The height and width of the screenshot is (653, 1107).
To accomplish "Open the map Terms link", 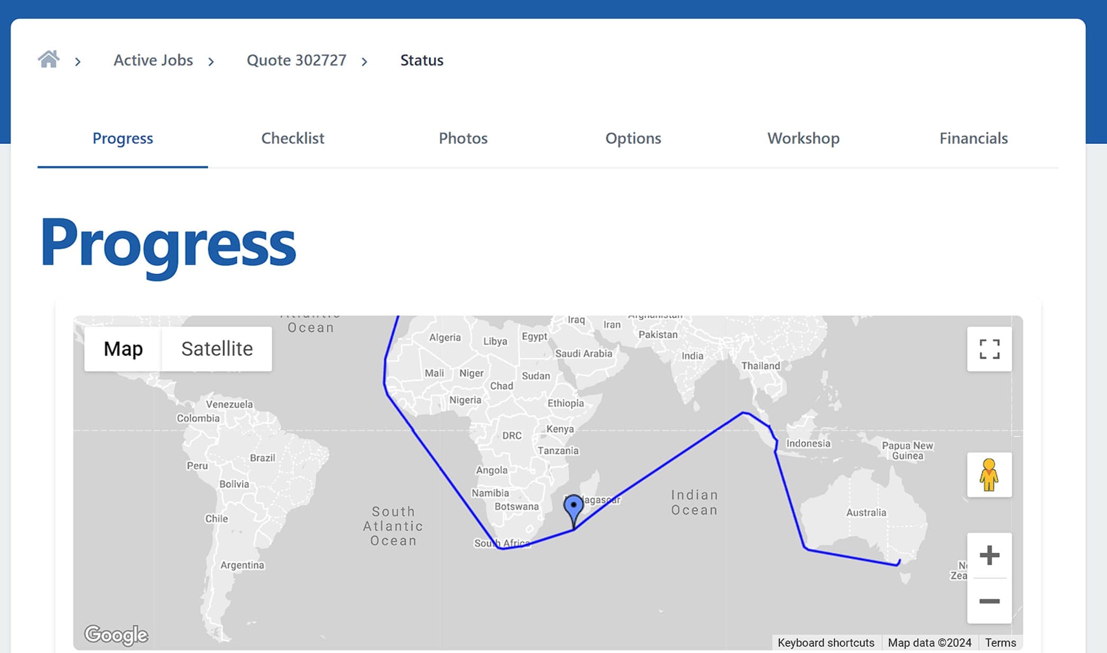I will (1000, 642).
